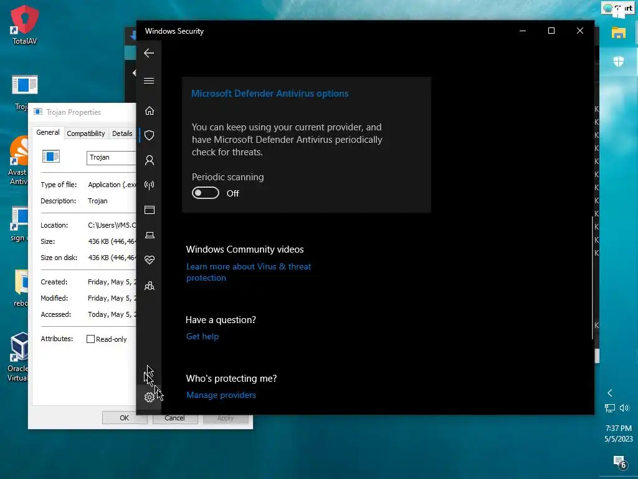Click Windows Community videos heading

click(x=245, y=249)
